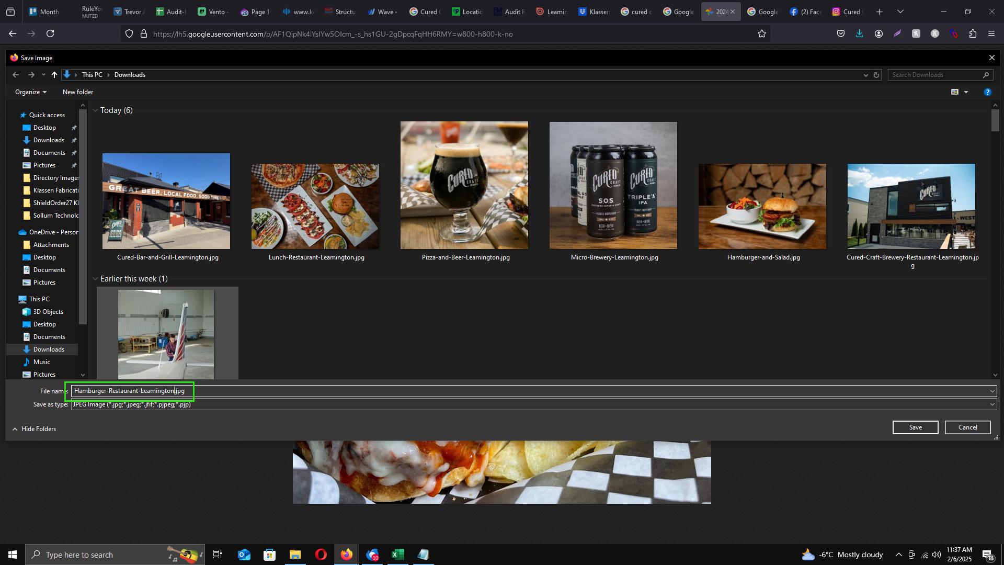Viewport: 1004px width, 565px height.
Task: Hide Folders pane toggle
Action: point(34,429)
